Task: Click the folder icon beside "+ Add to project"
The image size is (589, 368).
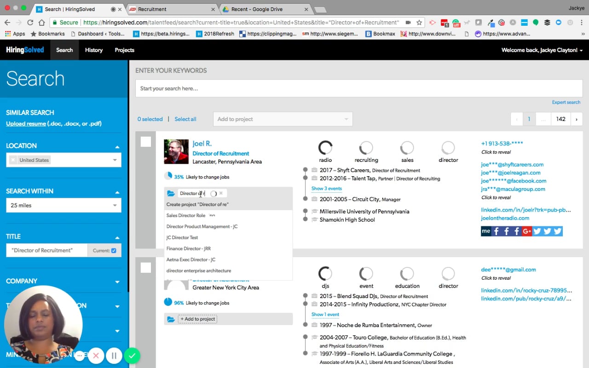Action: click(x=171, y=319)
